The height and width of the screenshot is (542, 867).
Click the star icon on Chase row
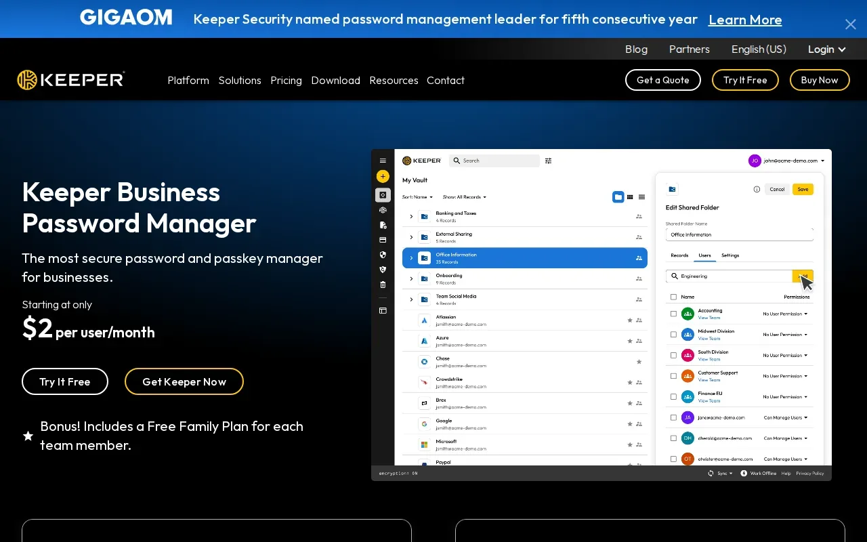coord(639,362)
